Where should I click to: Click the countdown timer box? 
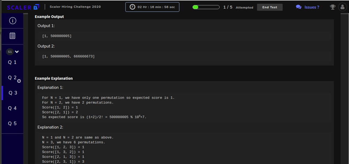[152, 7]
